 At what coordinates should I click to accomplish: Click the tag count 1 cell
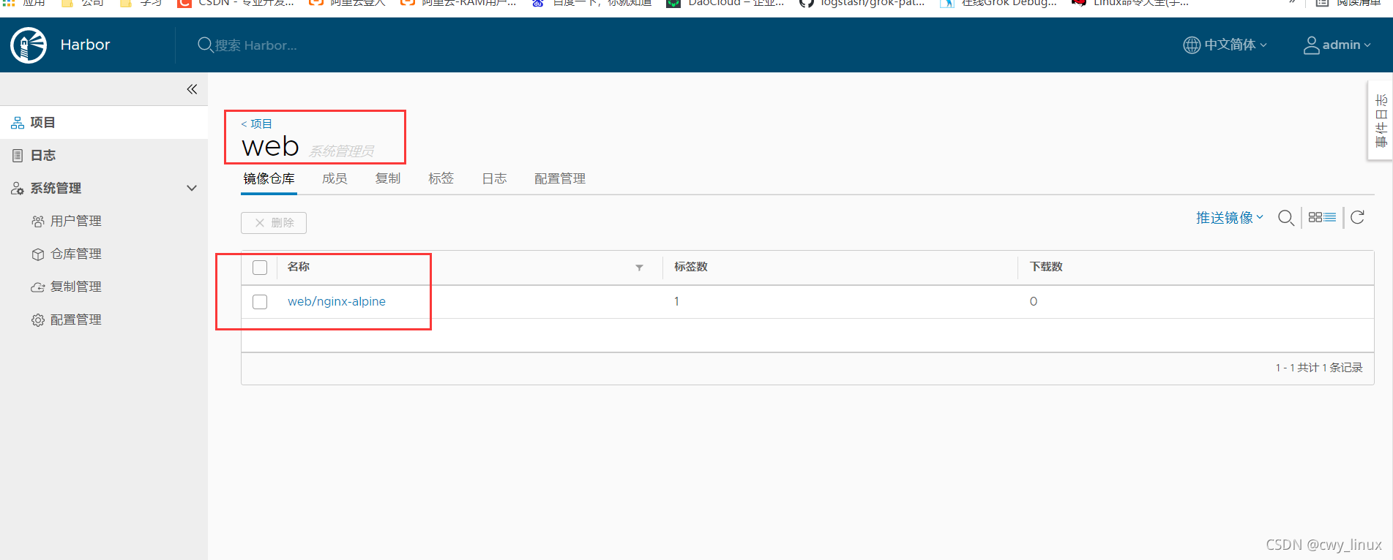click(x=677, y=302)
